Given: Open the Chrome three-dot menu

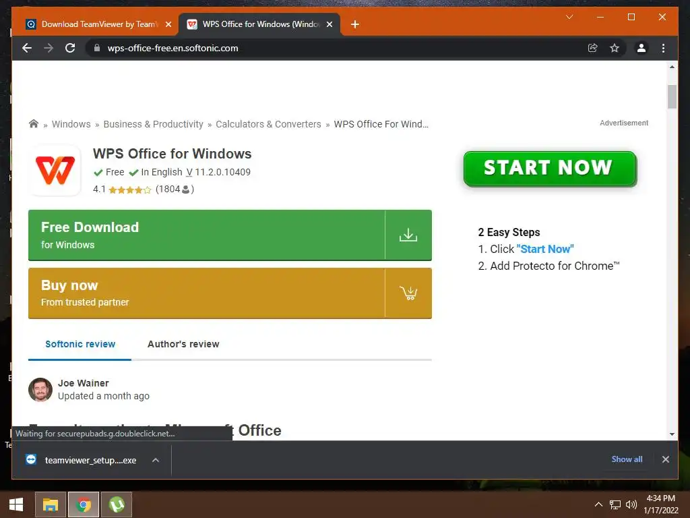Looking at the screenshot, I should [x=663, y=48].
